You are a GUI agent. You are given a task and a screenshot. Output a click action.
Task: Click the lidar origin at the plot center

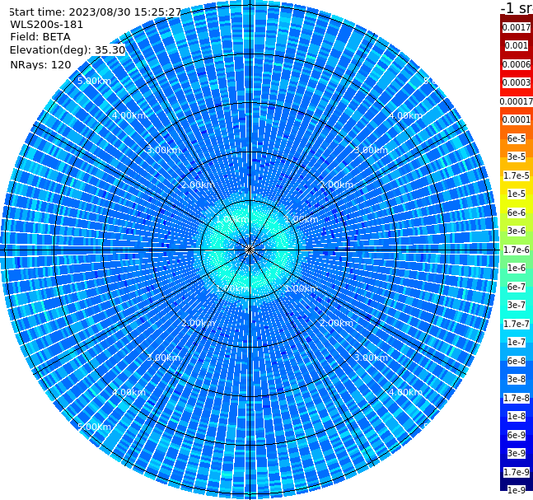250,250
